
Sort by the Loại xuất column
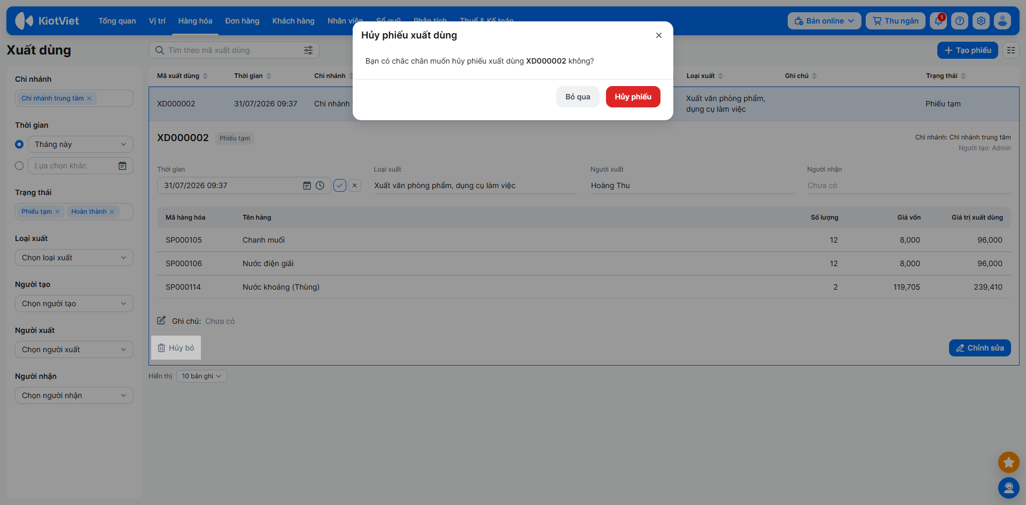click(x=705, y=76)
